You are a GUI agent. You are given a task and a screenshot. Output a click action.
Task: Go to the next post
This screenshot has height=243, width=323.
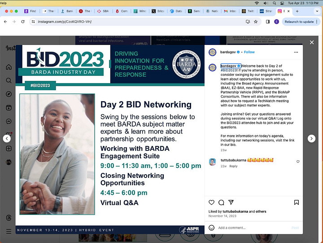[311, 138]
